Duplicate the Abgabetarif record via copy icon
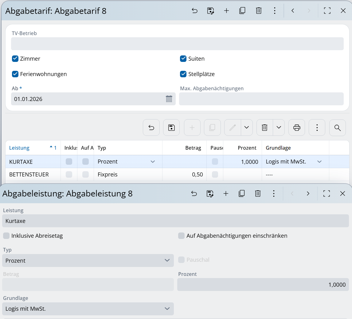This screenshot has width=352, height=319. tap(242, 11)
